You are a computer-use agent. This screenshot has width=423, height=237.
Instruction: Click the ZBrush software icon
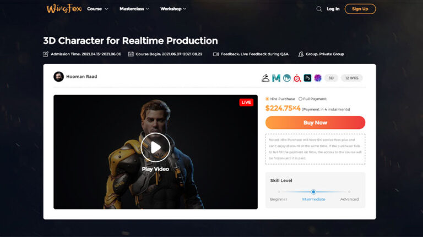point(265,78)
